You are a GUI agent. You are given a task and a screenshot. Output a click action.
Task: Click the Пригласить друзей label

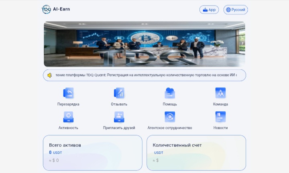119,128
